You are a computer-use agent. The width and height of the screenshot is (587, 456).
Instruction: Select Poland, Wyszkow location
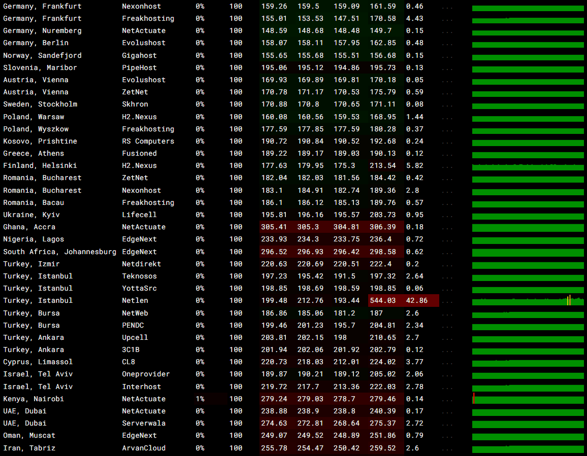point(36,129)
